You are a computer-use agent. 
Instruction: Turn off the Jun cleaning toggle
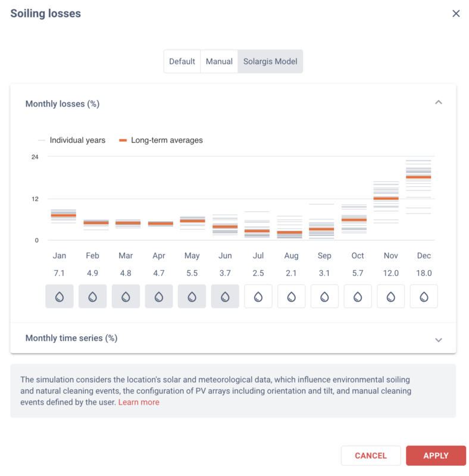[225, 296]
